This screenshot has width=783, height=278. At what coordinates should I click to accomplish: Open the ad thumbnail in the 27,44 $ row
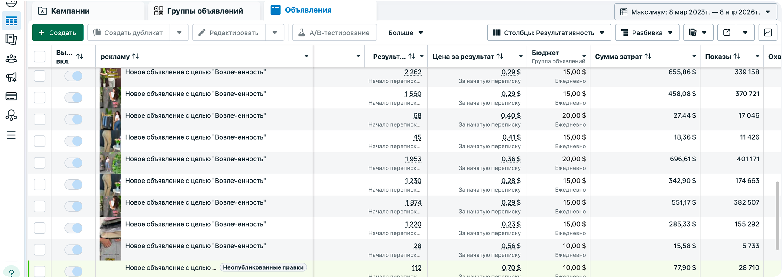coord(110,120)
